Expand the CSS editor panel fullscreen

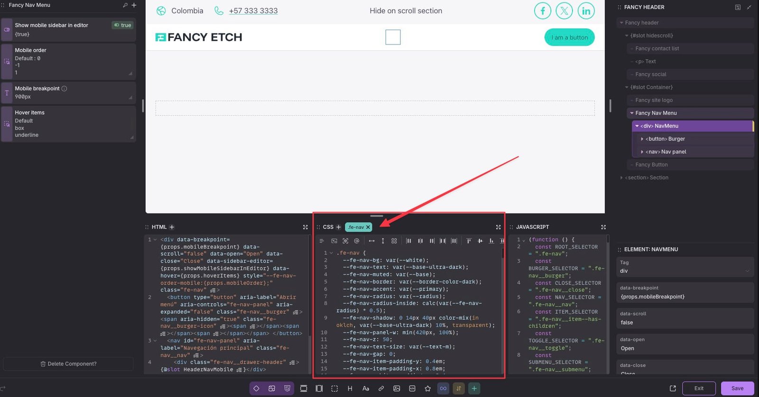pyautogui.click(x=498, y=227)
